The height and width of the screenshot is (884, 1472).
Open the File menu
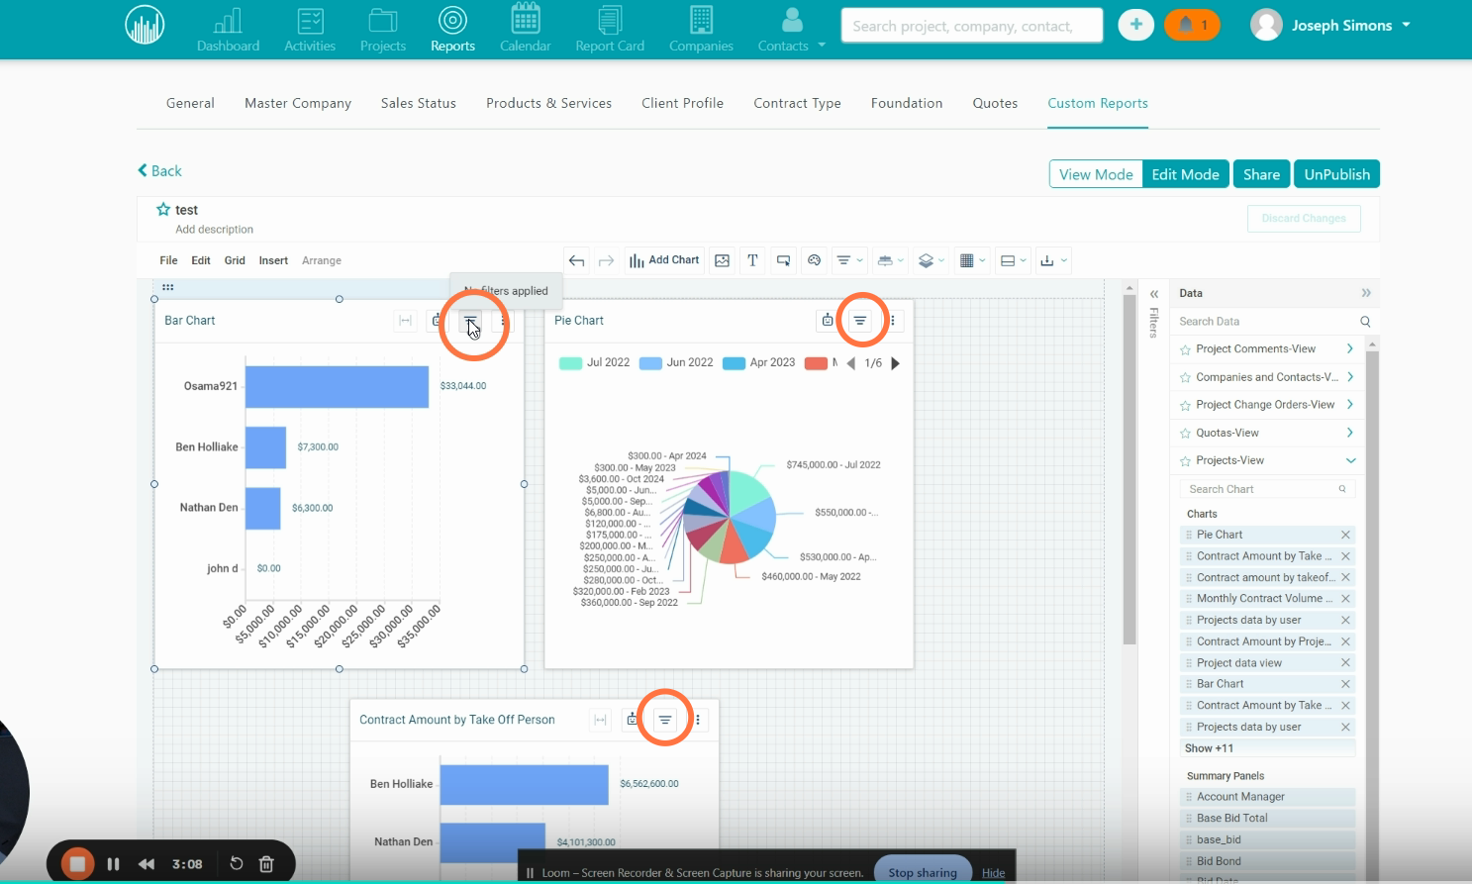[169, 260]
